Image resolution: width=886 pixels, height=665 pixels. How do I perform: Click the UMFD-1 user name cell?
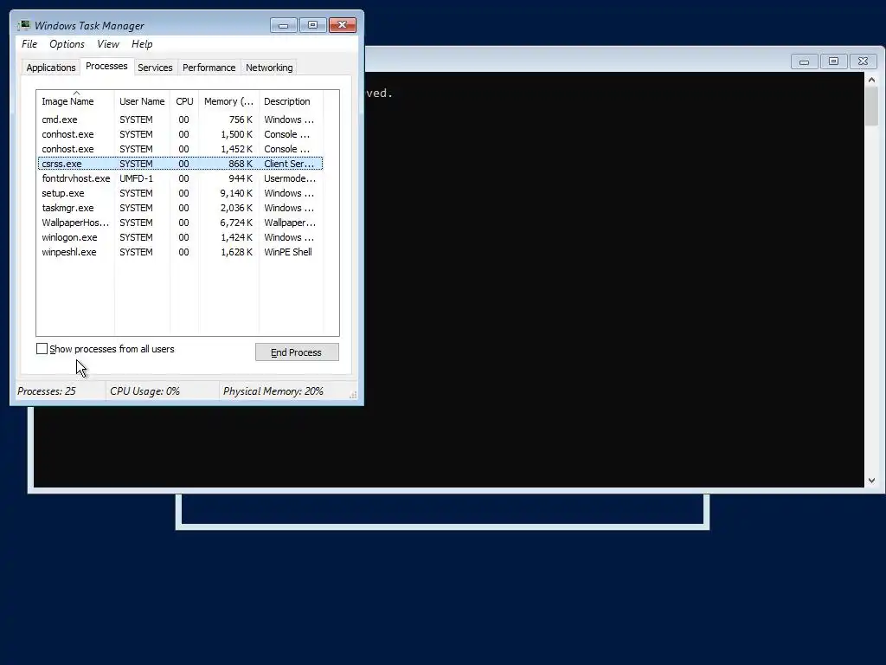click(x=136, y=178)
